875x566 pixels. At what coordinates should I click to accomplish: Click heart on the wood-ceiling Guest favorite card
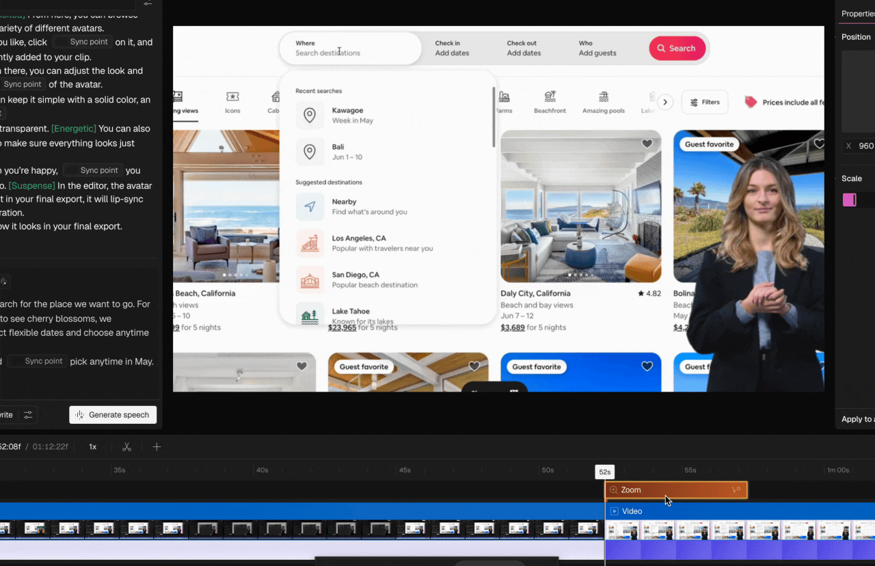[474, 366]
